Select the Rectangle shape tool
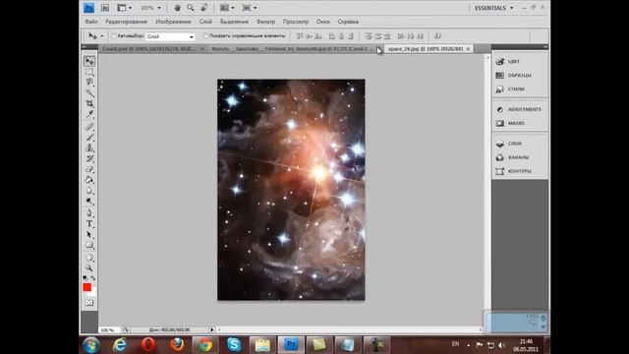Image resolution: width=629 pixels, height=354 pixels. click(x=89, y=246)
